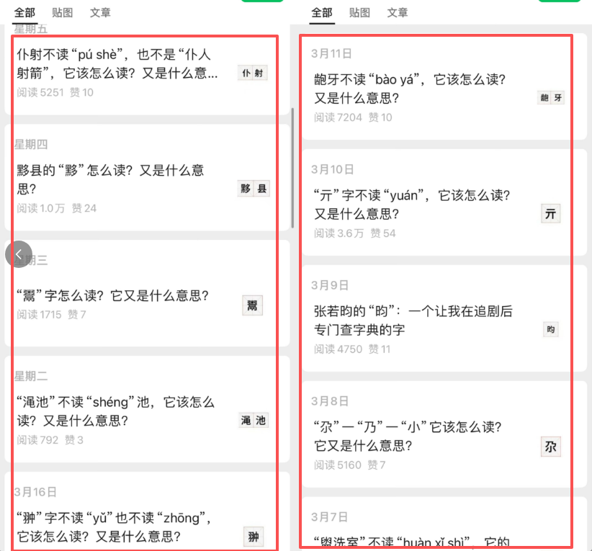592x551 pixels.
Task: Select right panel 全部 tab
Action: [322, 12]
